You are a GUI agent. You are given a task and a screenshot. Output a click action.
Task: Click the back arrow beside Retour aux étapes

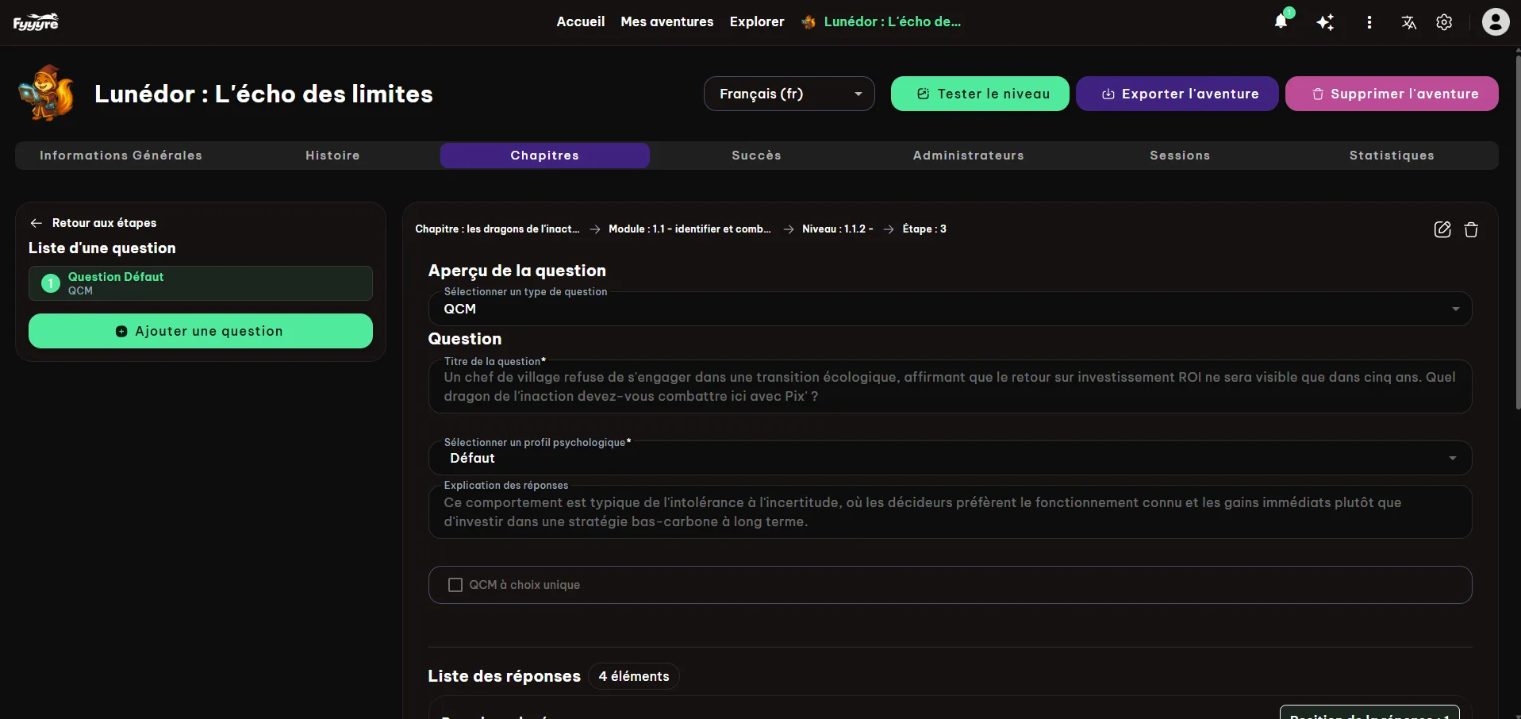click(x=36, y=223)
